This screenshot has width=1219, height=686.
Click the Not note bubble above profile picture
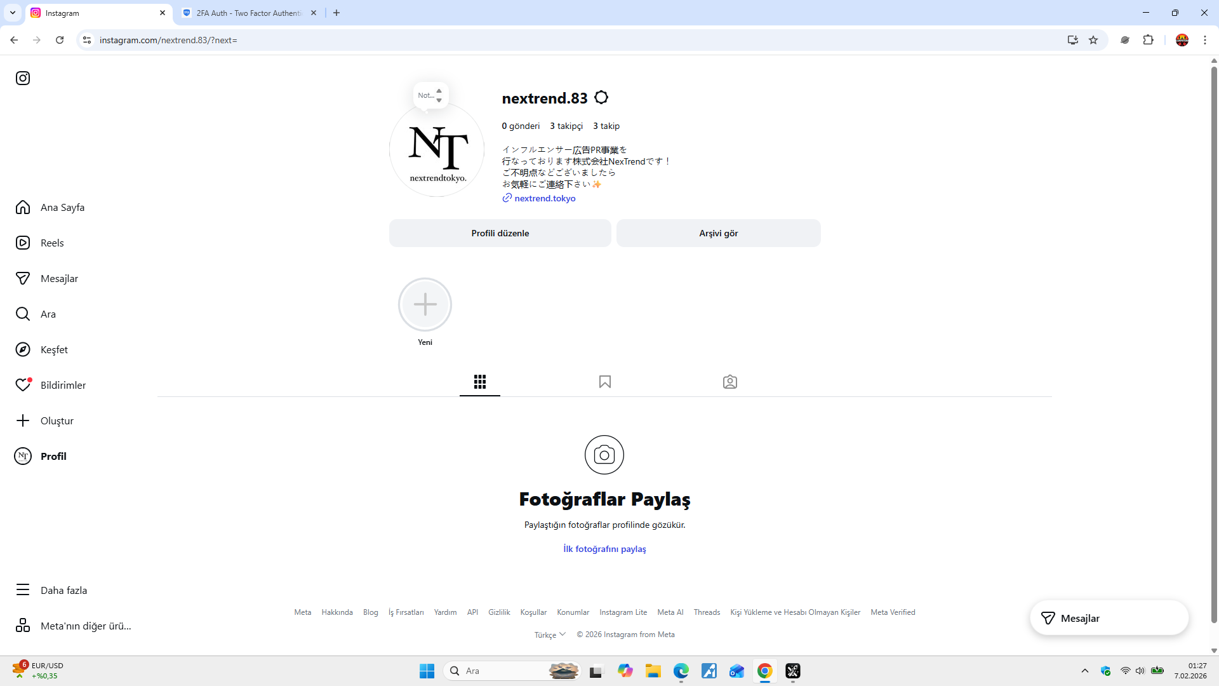tap(431, 95)
